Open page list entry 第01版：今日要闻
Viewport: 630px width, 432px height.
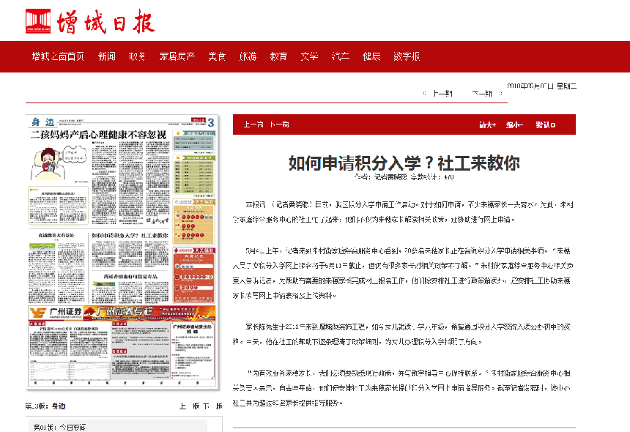59,427
